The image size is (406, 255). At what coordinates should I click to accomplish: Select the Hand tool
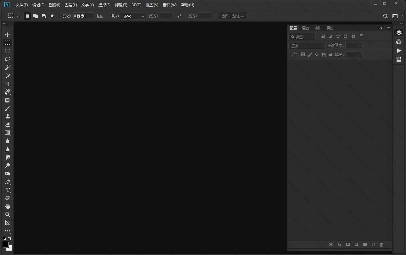pyautogui.click(x=8, y=206)
